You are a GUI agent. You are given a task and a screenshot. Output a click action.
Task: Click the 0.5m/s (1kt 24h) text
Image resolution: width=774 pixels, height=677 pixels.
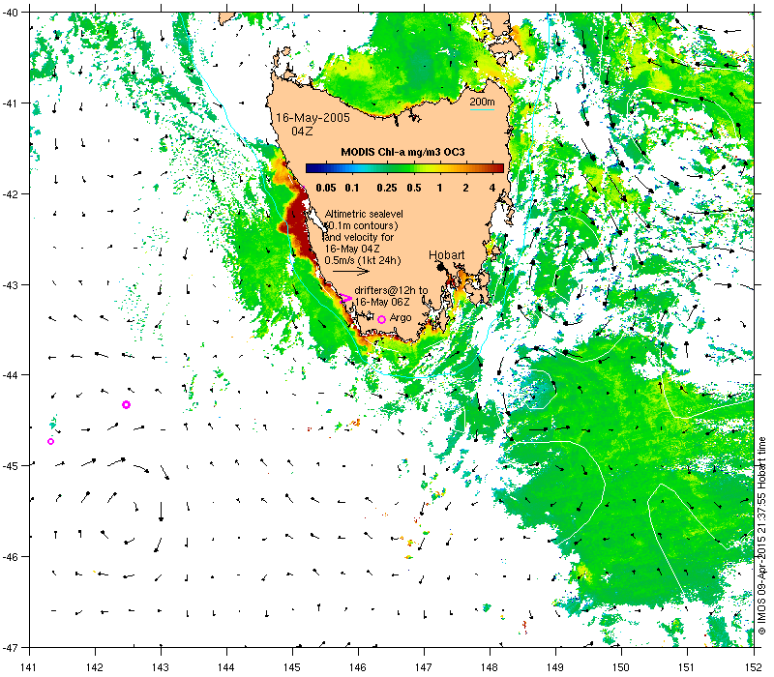point(363,260)
